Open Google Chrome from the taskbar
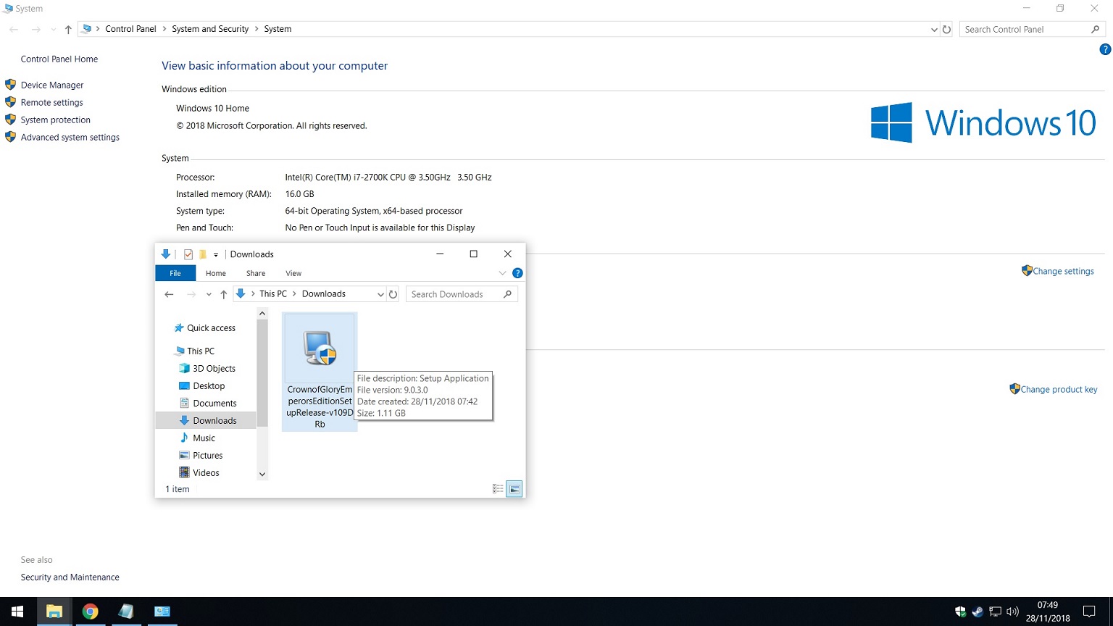Screen dimensions: 1113x626 90,612
